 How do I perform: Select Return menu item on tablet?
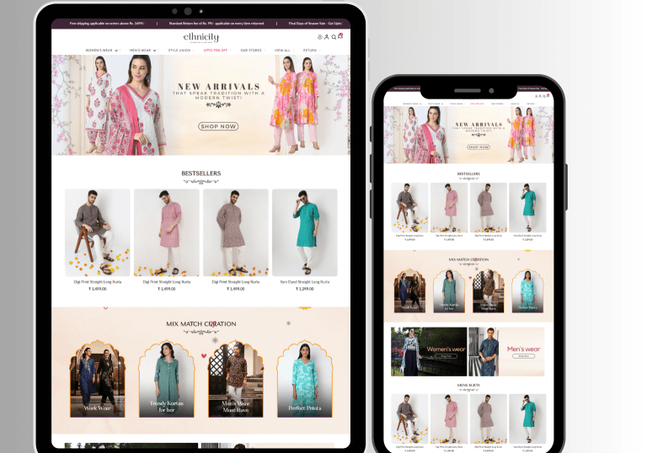click(310, 51)
